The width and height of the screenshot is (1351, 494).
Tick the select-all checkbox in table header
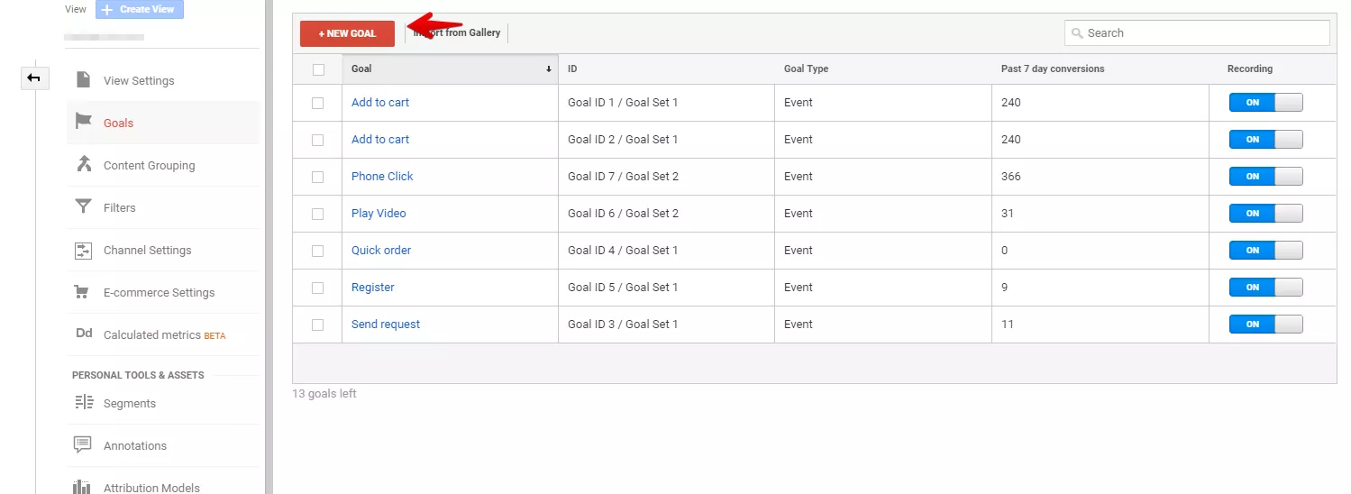(x=318, y=69)
